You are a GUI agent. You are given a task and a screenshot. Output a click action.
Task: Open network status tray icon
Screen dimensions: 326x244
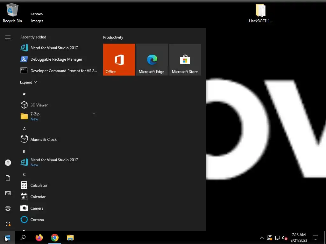click(277, 238)
